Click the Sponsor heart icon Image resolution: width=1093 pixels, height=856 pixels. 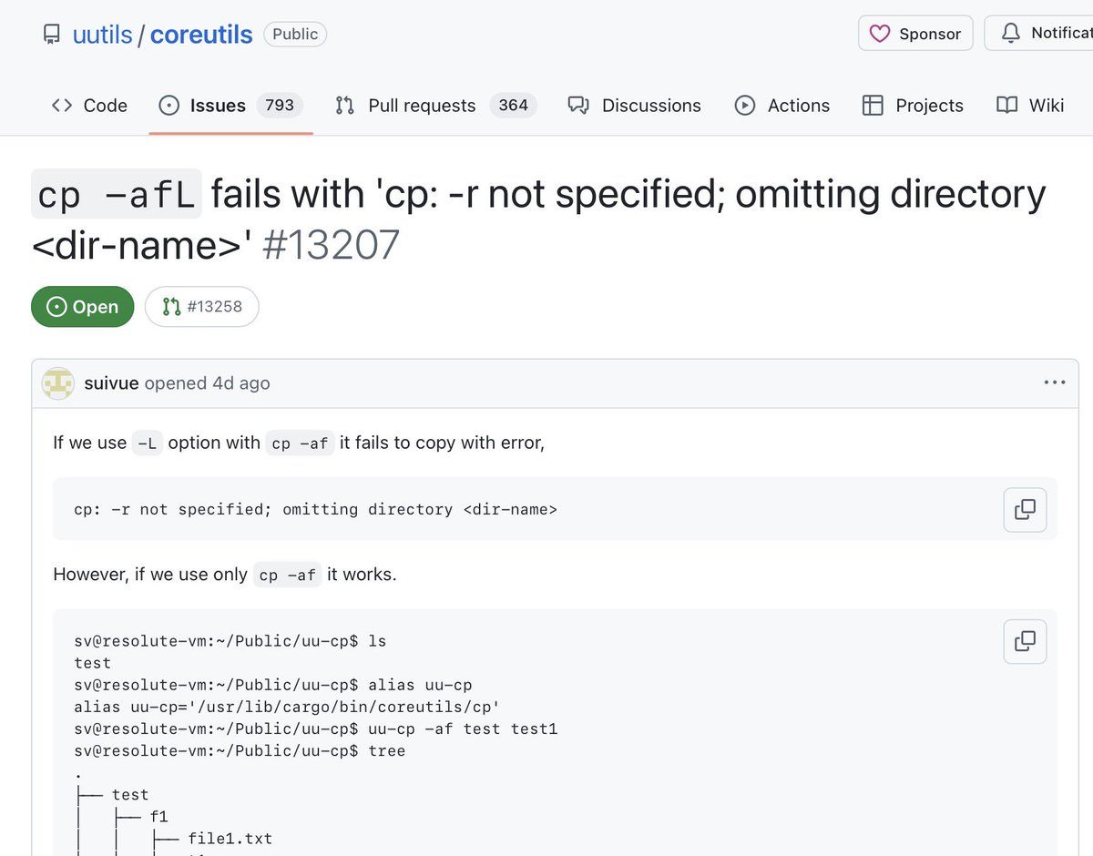click(880, 34)
